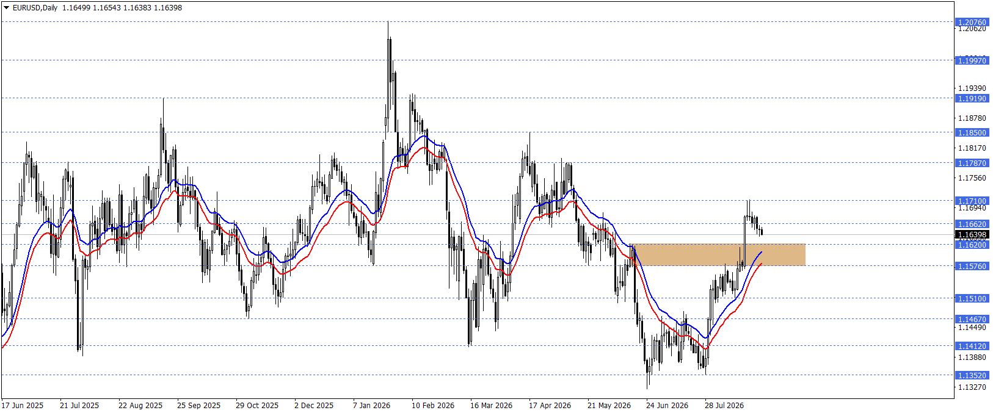Click the 1.18170 price scale value
The width and height of the screenshot is (993, 413).
point(972,148)
